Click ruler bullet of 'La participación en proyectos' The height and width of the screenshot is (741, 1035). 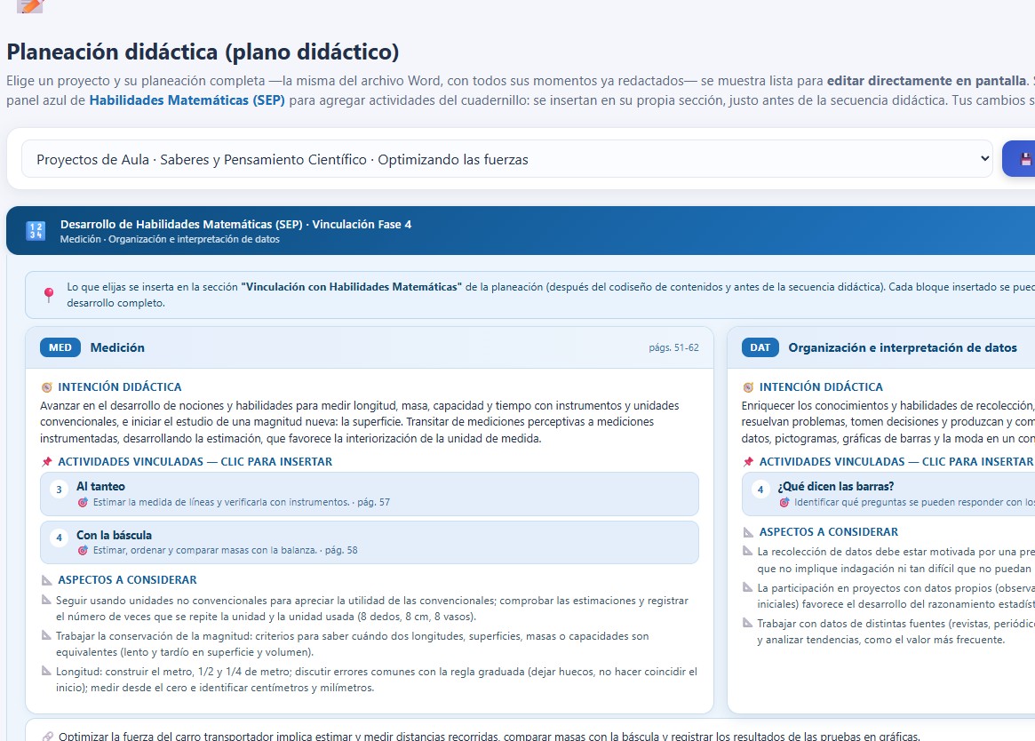click(x=748, y=587)
